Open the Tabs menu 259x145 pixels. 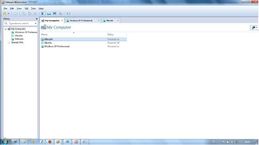(33, 9)
